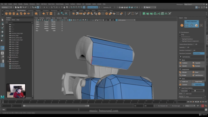Select the arrow Select tool in toolbox
This screenshot has height=117, width=208.
[x=2, y=20]
